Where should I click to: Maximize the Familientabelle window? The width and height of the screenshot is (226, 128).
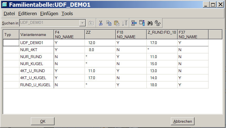coord(213,4)
